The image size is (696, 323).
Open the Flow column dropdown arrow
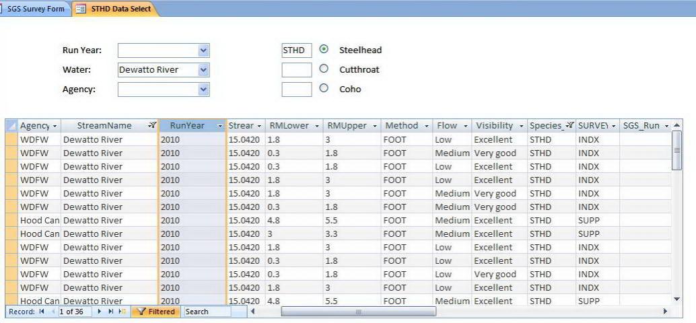tap(466, 126)
